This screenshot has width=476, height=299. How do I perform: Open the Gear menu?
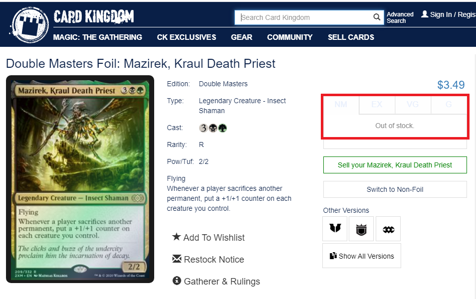click(x=241, y=37)
